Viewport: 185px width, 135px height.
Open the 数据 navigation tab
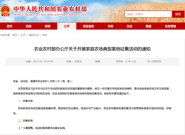(x=148, y=26)
